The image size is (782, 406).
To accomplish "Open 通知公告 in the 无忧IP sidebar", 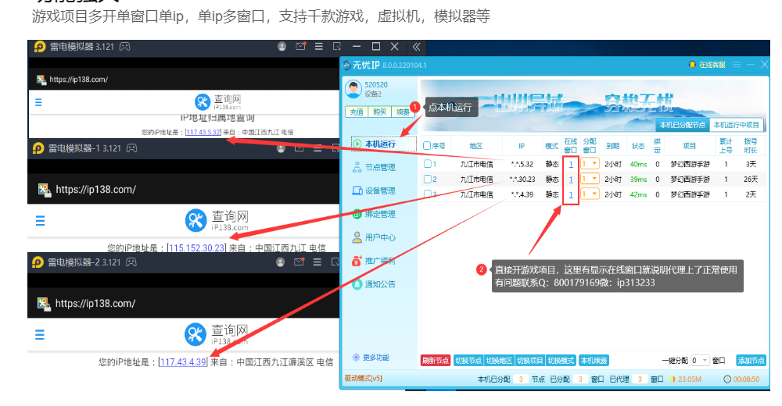I will pyautogui.click(x=374, y=284).
